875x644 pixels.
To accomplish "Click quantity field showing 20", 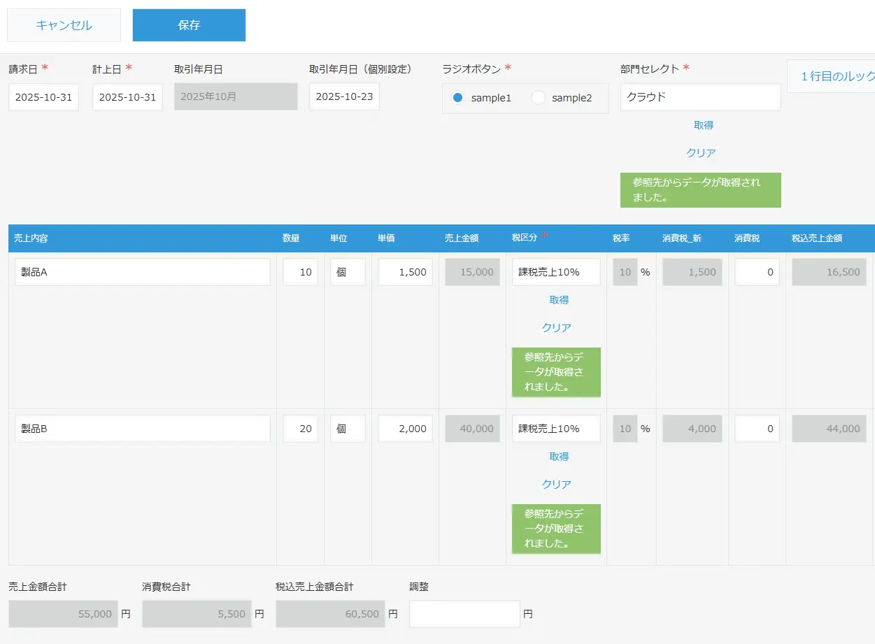I will pos(300,429).
